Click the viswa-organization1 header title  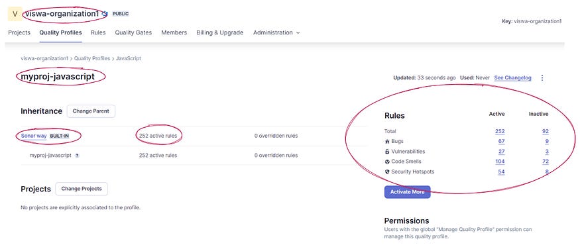(62, 14)
